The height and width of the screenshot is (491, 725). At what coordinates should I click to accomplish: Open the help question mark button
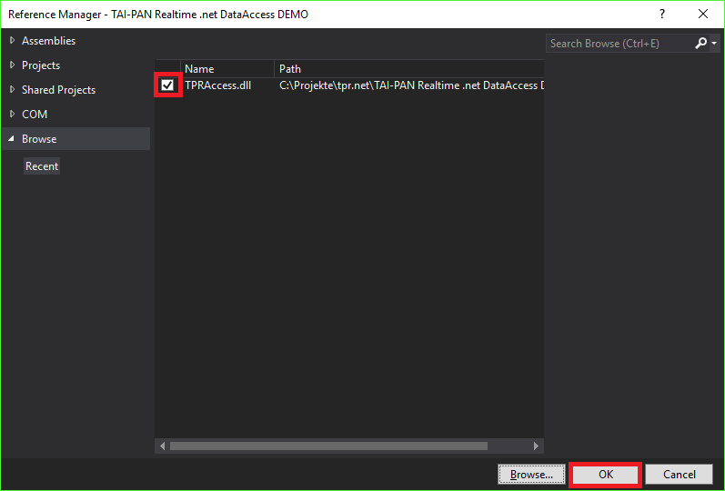[x=662, y=14]
